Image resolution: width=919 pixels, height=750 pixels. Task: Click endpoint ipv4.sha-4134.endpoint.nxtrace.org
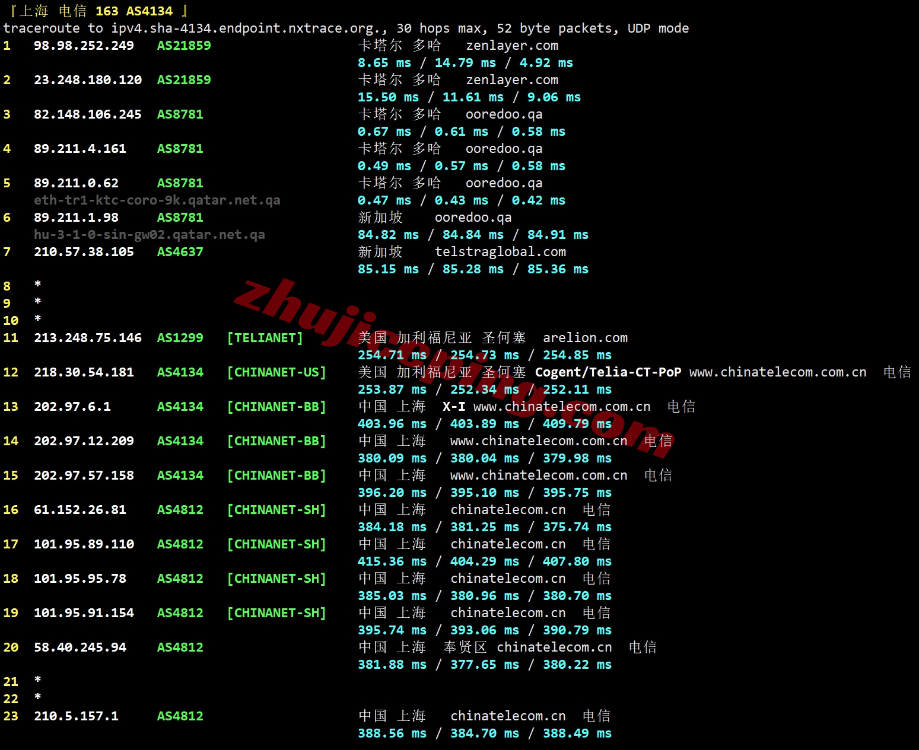coord(246,28)
